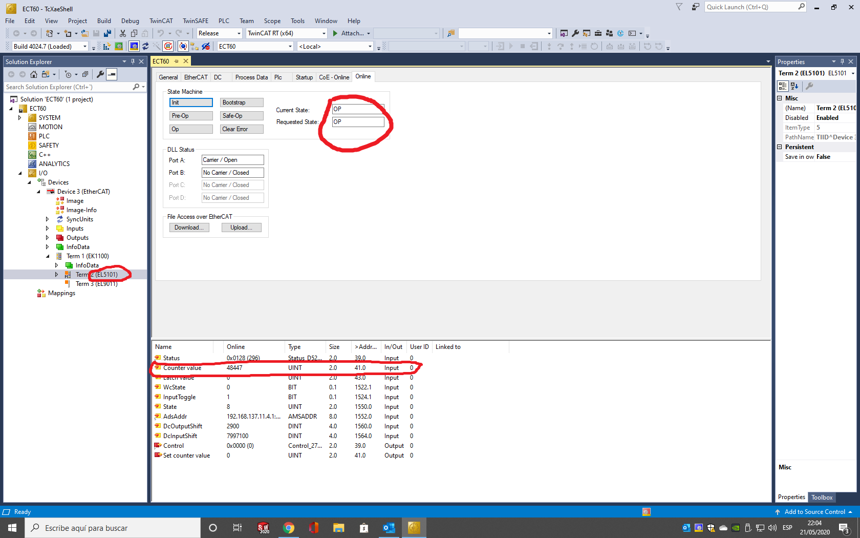Click the Init state button
This screenshot has height=538, width=860.
tap(191, 102)
